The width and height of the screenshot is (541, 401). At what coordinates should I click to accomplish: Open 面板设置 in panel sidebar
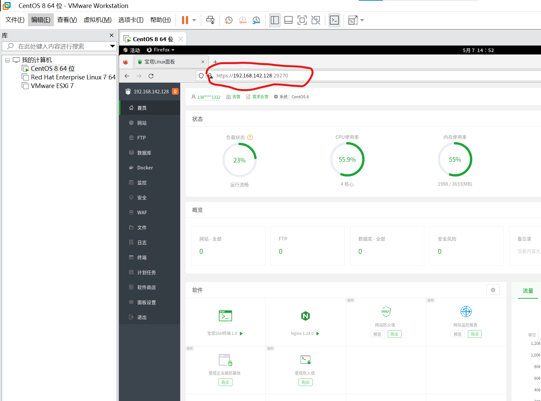coord(150,302)
